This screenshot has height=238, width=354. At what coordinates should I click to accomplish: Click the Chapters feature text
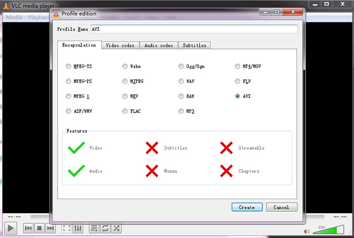click(x=249, y=171)
